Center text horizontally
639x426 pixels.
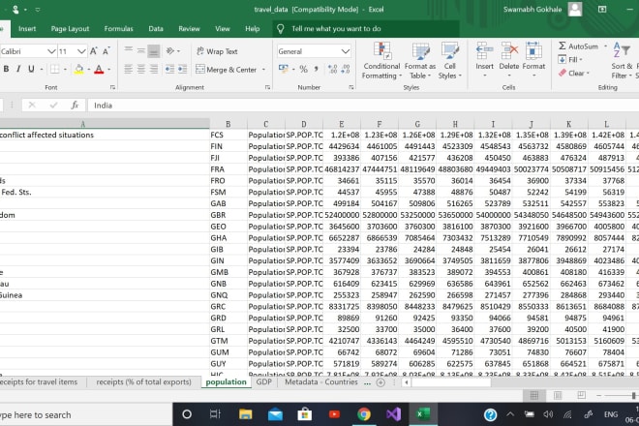click(x=141, y=70)
